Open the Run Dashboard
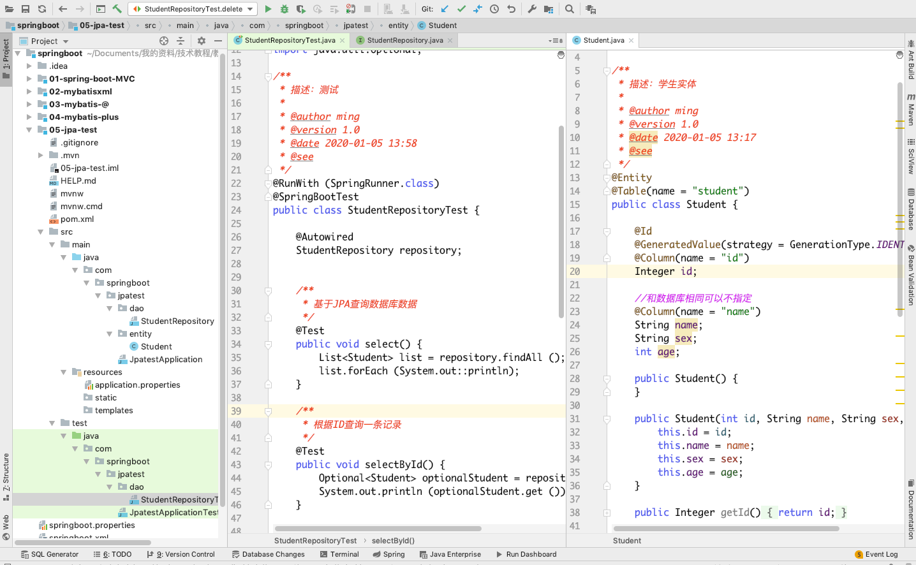The height and width of the screenshot is (565, 916). click(526, 554)
